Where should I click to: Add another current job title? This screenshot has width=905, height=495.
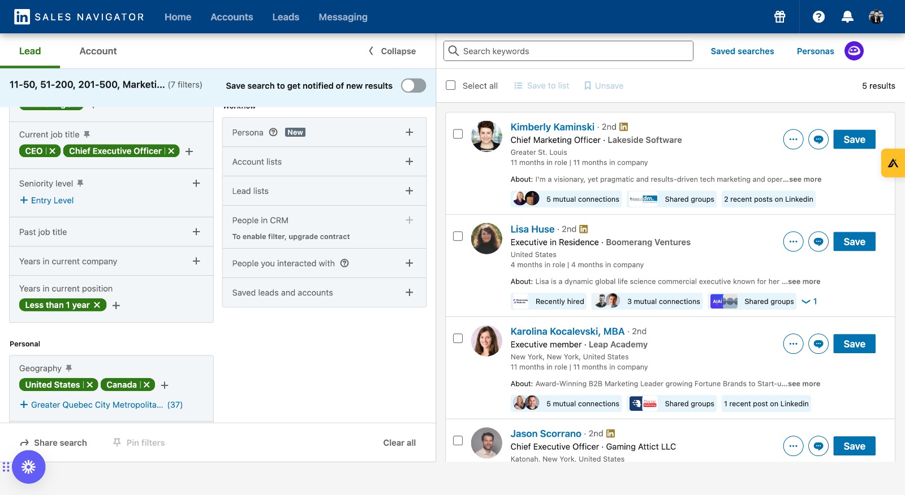click(x=189, y=151)
